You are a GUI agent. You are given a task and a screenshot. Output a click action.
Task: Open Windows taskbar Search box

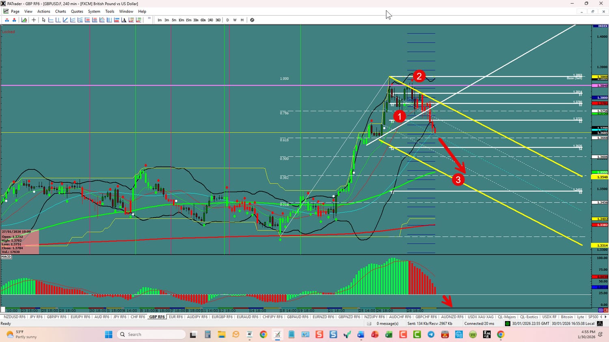(x=150, y=334)
